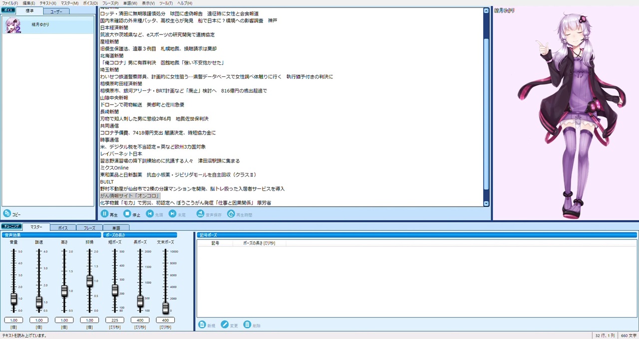Image resolution: width=639 pixels, height=339 pixels.
Task: Click the line ミクスOnline
Action: (x=114, y=168)
